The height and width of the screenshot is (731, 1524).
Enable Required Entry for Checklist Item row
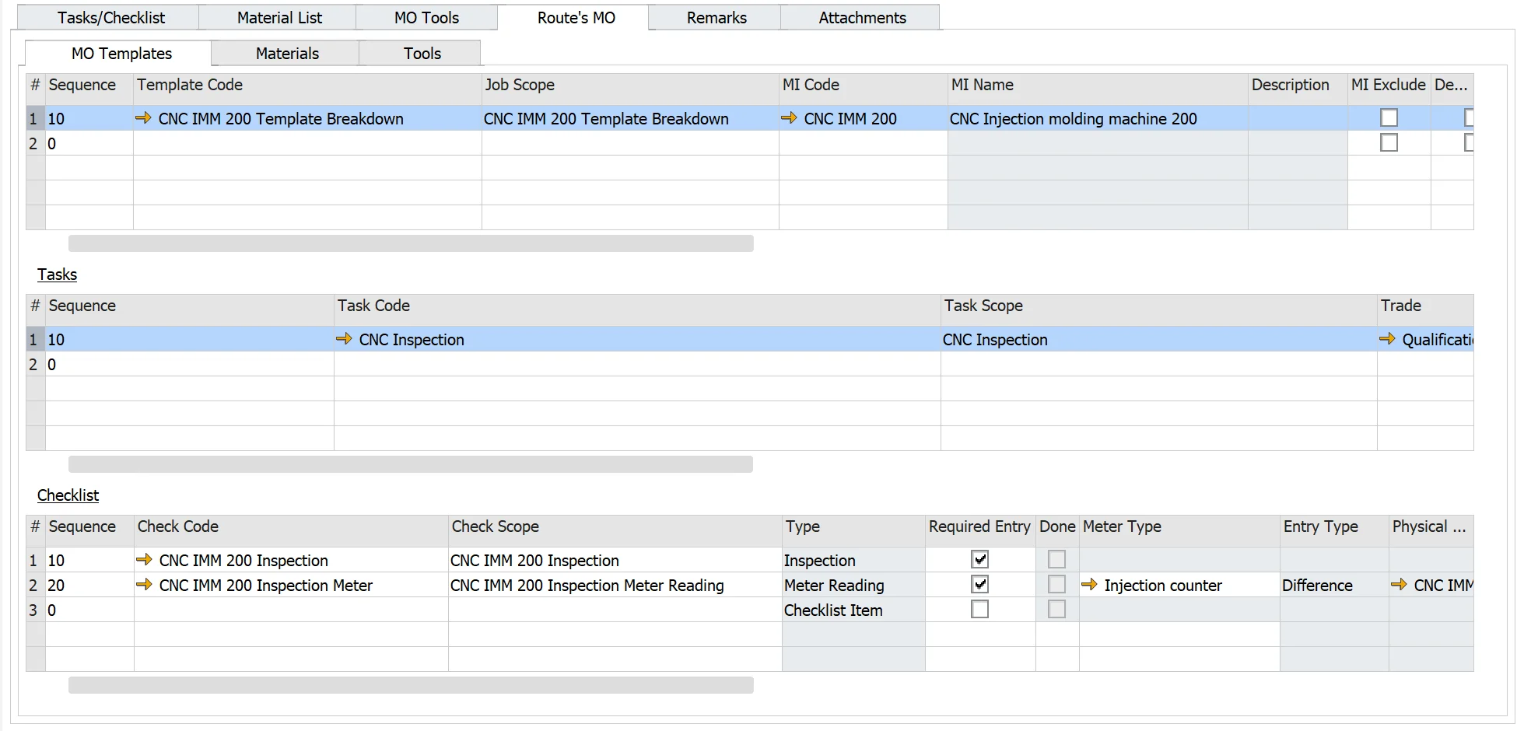coord(979,610)
